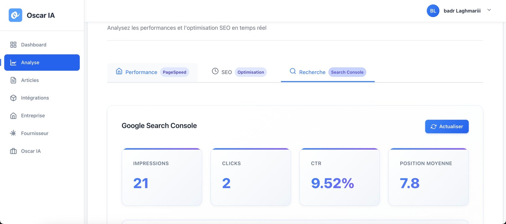The image size is (506, 224).
Task: Click the Oscar IA logo icon
Action: click(15, 15)
